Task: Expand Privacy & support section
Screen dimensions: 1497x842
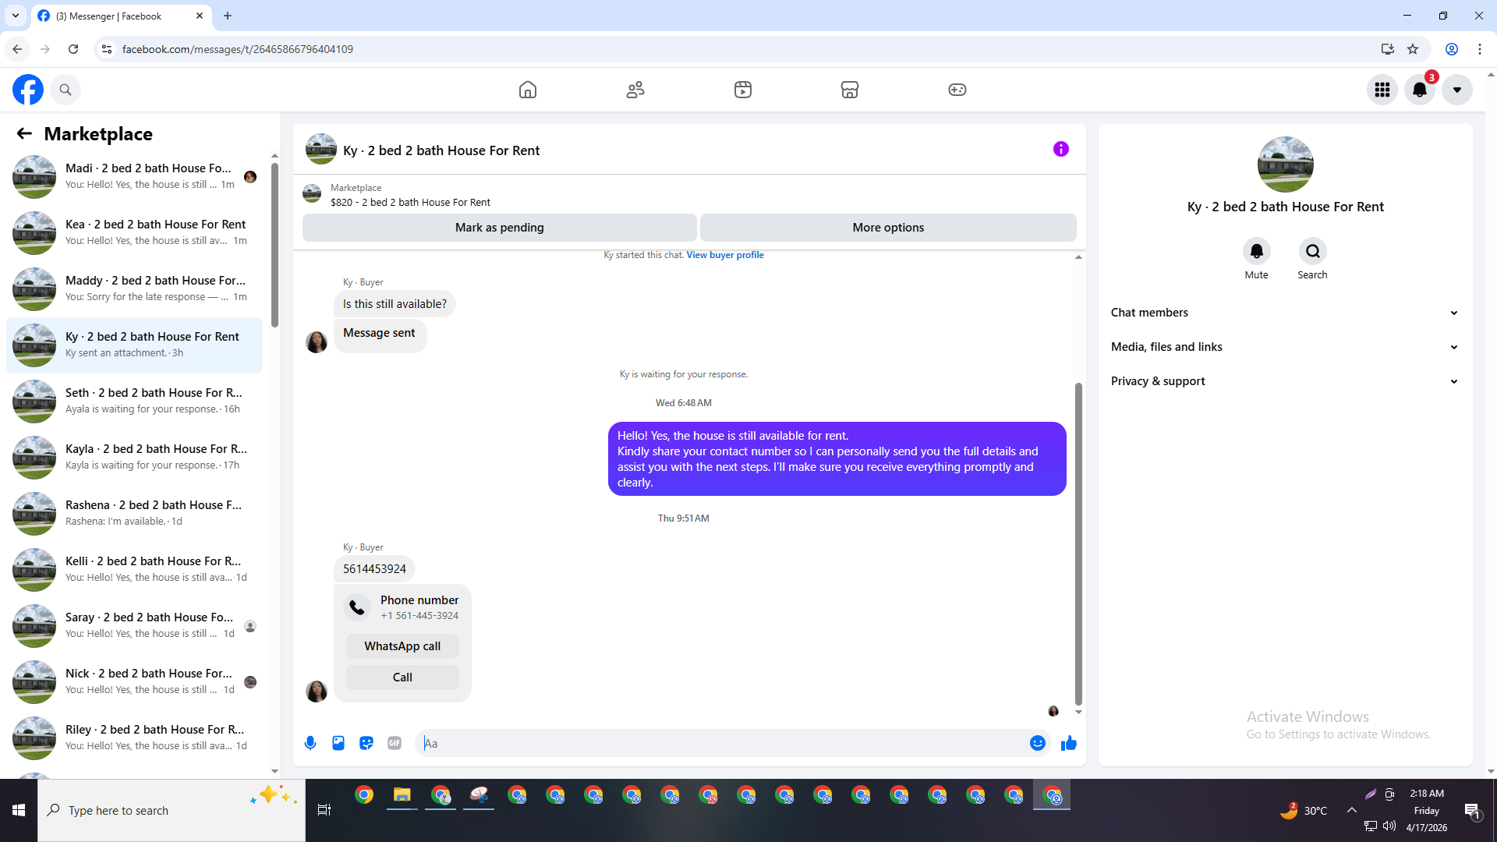Action: click(x=1285, y=381)
